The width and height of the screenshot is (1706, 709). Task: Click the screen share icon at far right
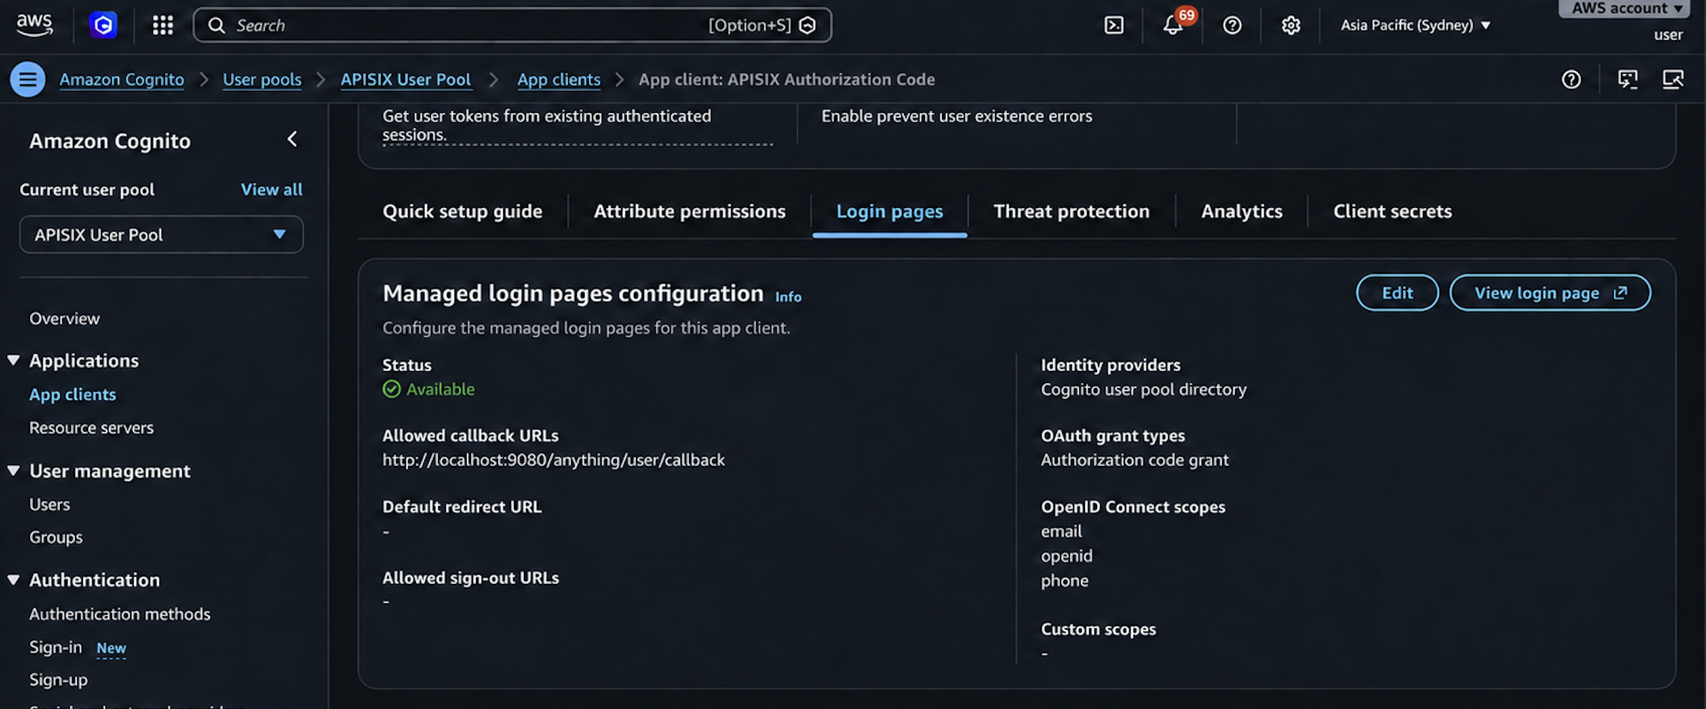pos(1672,79)
